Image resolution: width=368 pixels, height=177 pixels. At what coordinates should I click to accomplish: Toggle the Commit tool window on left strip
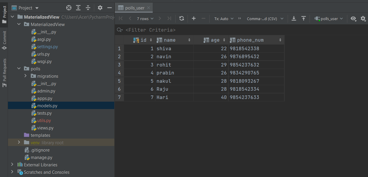(x=4, y=40)
